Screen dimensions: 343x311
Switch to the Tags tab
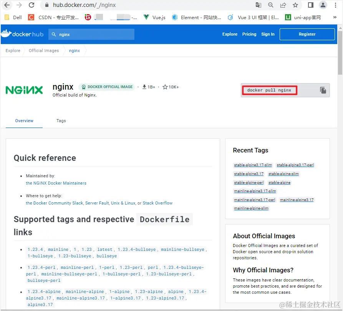61,121
